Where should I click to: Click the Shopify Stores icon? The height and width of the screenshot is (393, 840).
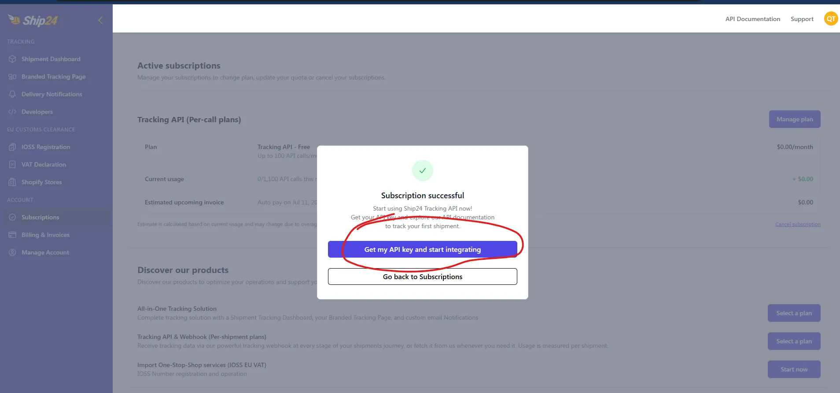point(12,182)
